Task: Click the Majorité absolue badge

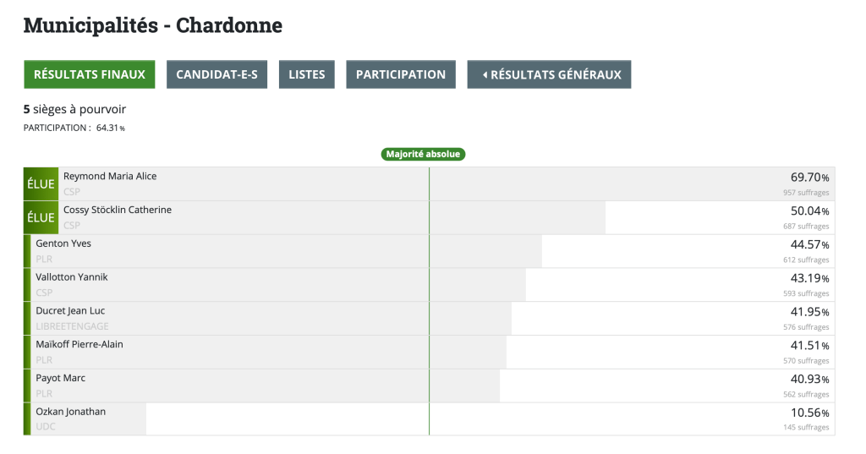Action: click(x=423, y=154)
